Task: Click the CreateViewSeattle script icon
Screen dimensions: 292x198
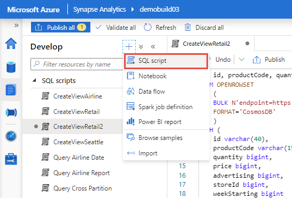Action: [45, 142]
